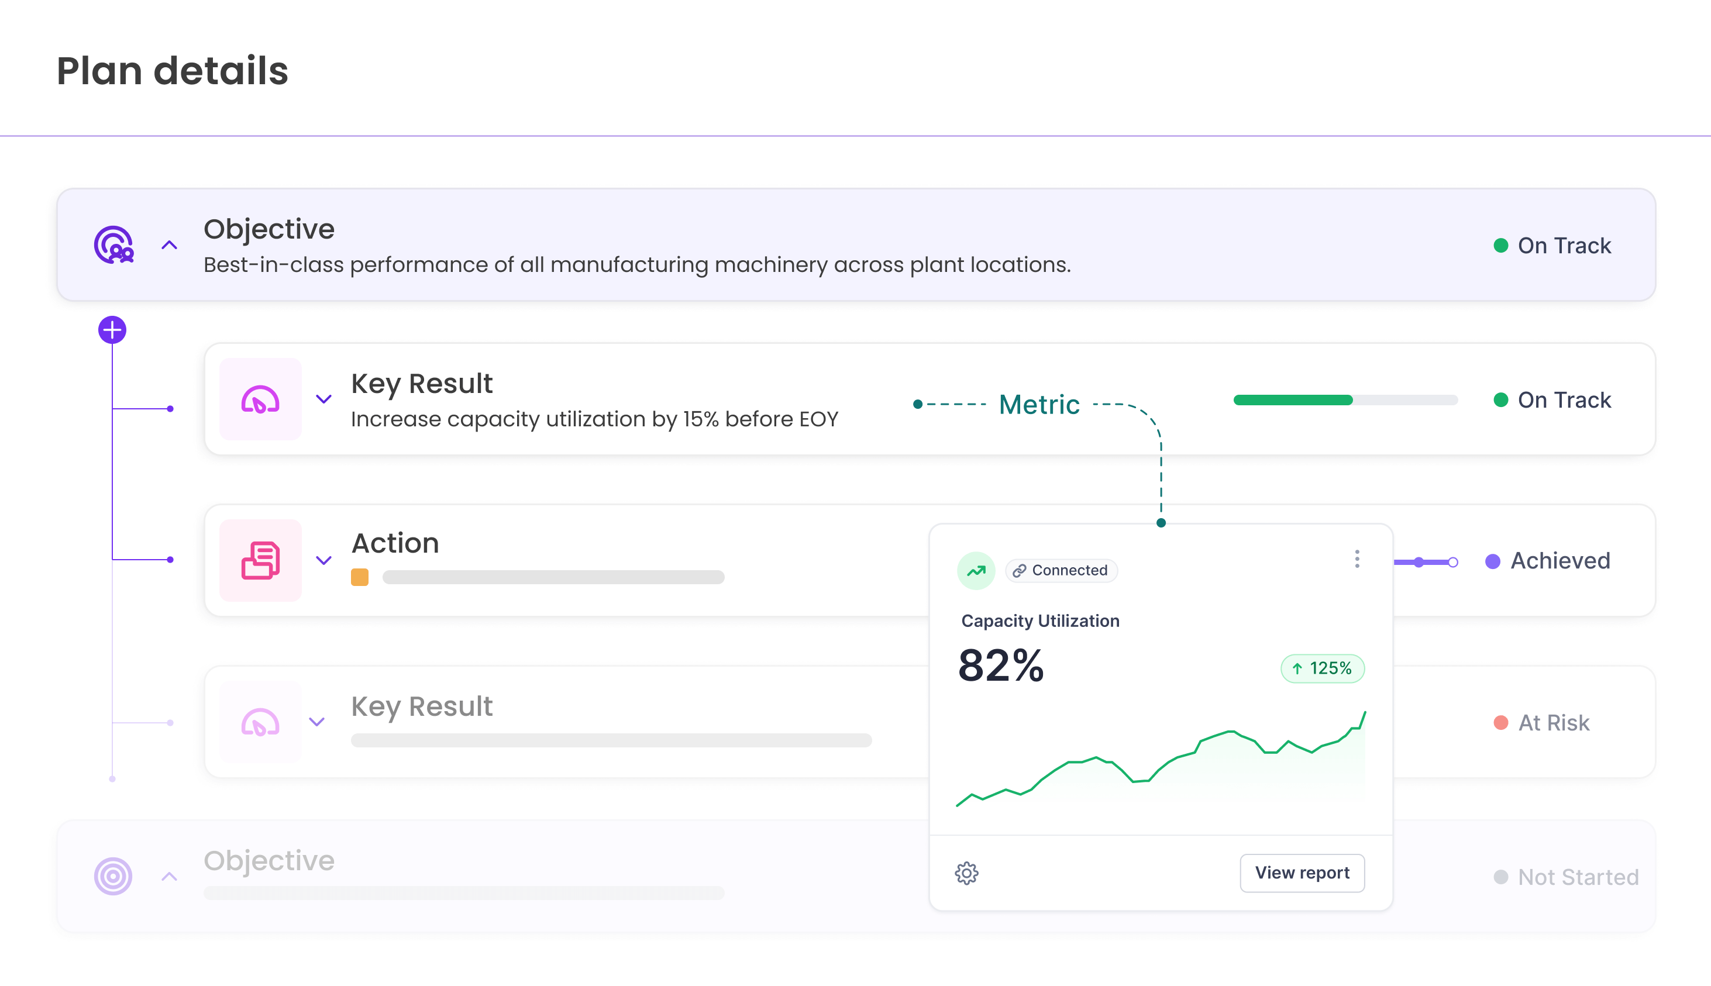Click the 125% increase badge
Screen dimensions: 1711x986
pos(1321,668)
